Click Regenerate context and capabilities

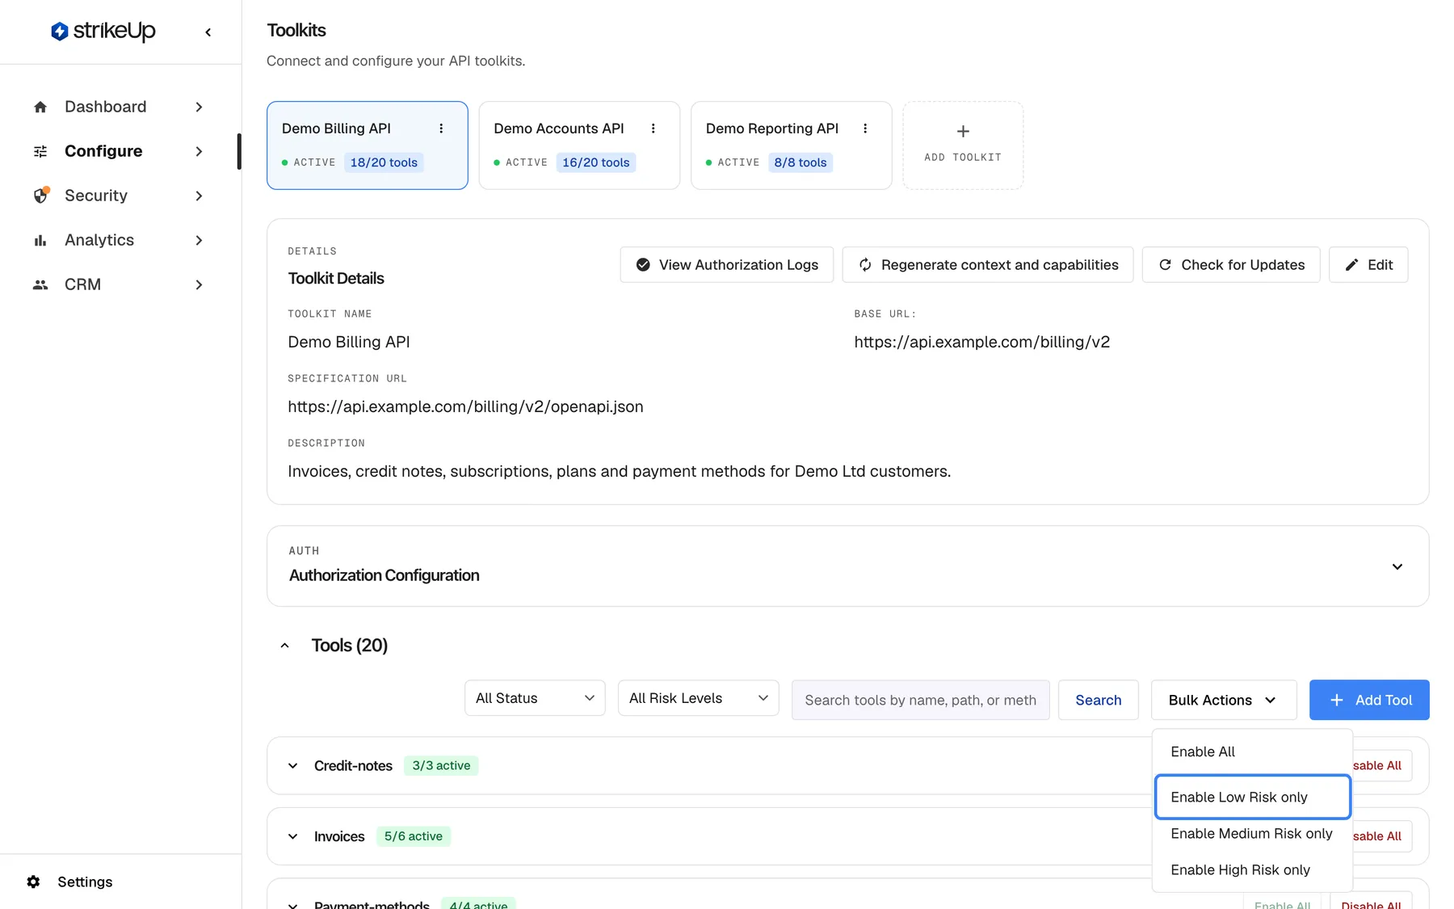pyautogui.click(x=988, y=265)
